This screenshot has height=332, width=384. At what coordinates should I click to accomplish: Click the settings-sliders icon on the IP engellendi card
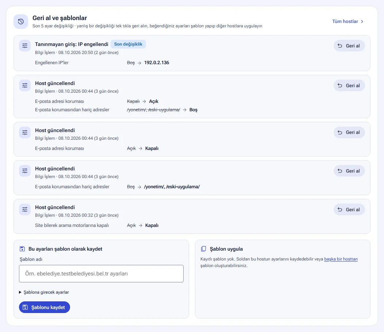pyautogui.click(x=25, y=46)
